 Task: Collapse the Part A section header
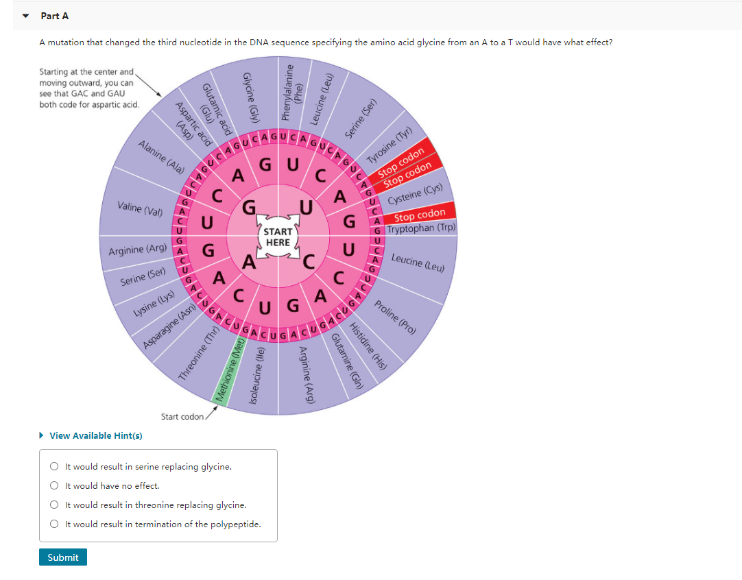pyautogui.click(x=25, y=15)
